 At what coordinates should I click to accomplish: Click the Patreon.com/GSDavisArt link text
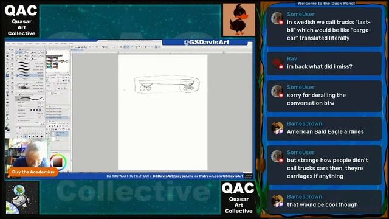click(x=221, y=176)
